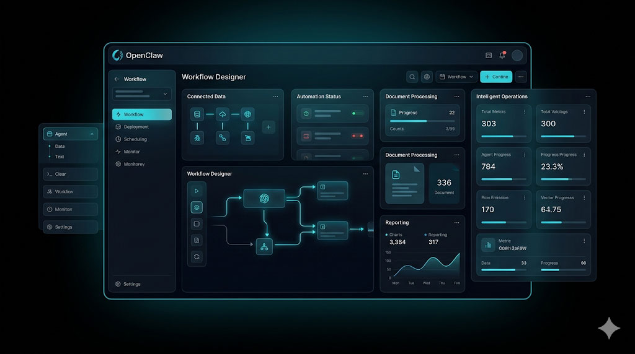Go to Scheduling in the sidebar

coord(135,139)
